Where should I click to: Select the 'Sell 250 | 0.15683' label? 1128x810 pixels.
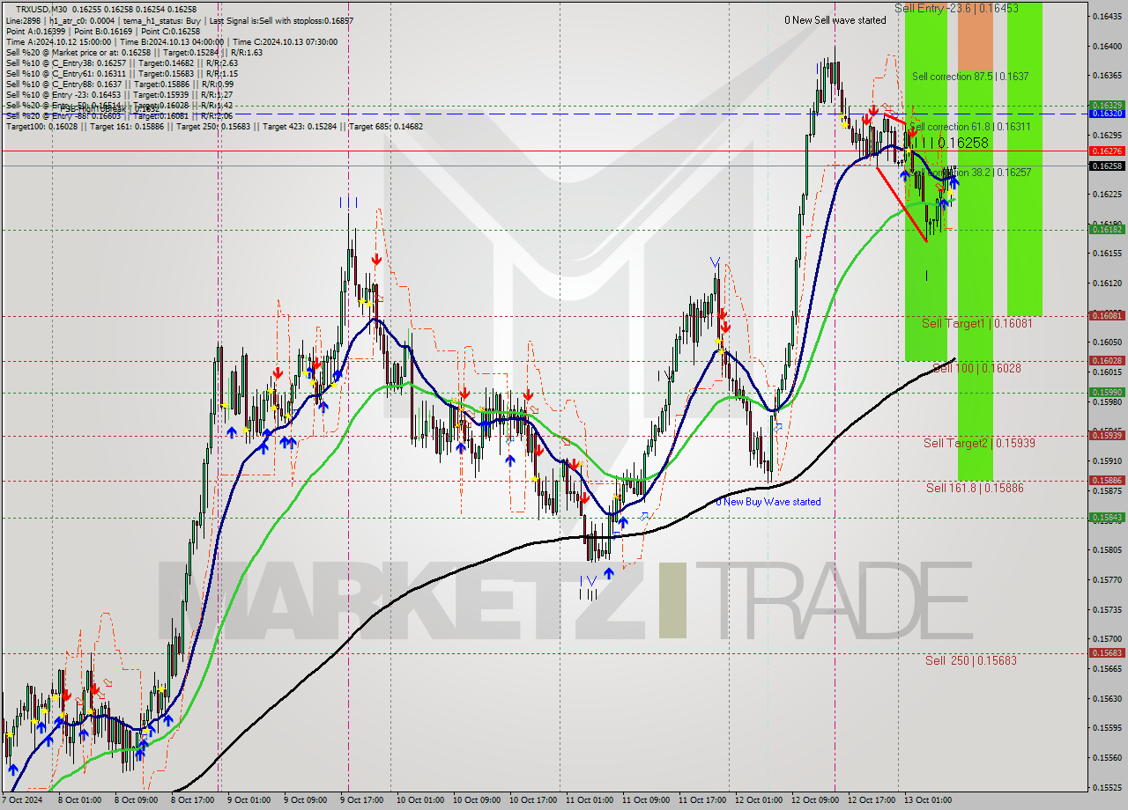tap(971, 660)
